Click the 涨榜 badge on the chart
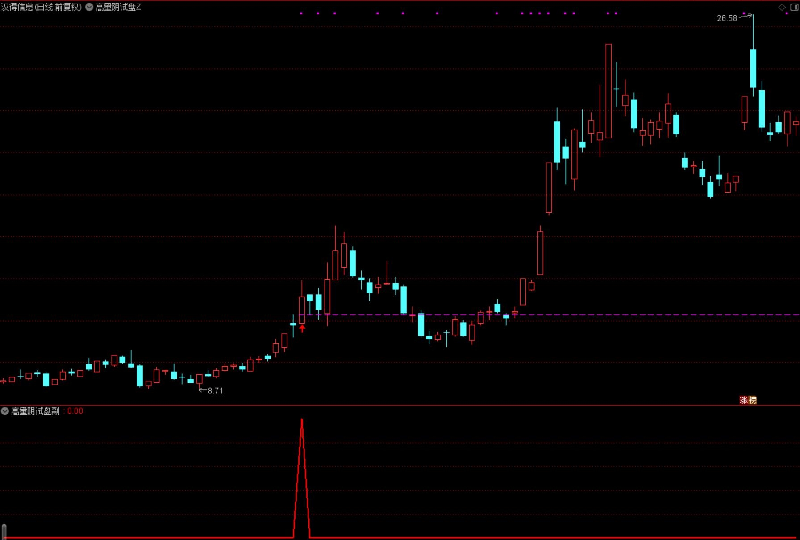The height and width of the screenshot is (540, 800). click(x=748, y=400)
